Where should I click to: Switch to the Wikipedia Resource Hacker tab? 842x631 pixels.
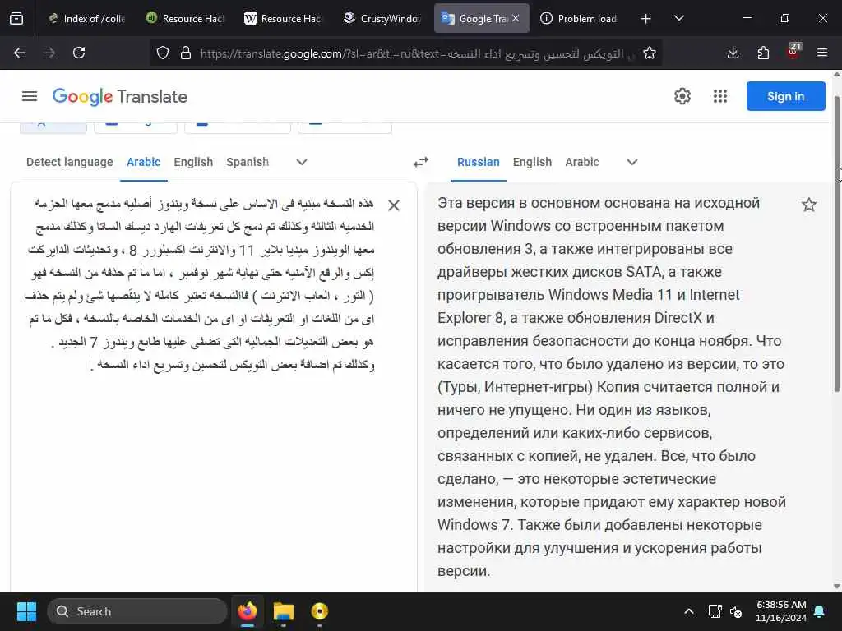coord(284,19)
